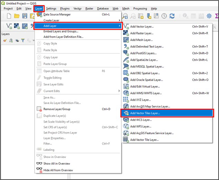Image resolution: width=219 pixels, height=180 pixels.
Task: Choose Add MSSQL Spatial Layer
Action: (167, 67)
